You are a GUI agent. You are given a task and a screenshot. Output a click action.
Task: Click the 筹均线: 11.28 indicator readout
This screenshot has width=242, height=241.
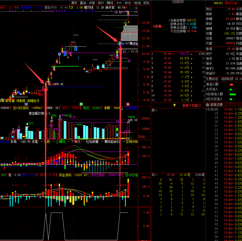(94, 7)
